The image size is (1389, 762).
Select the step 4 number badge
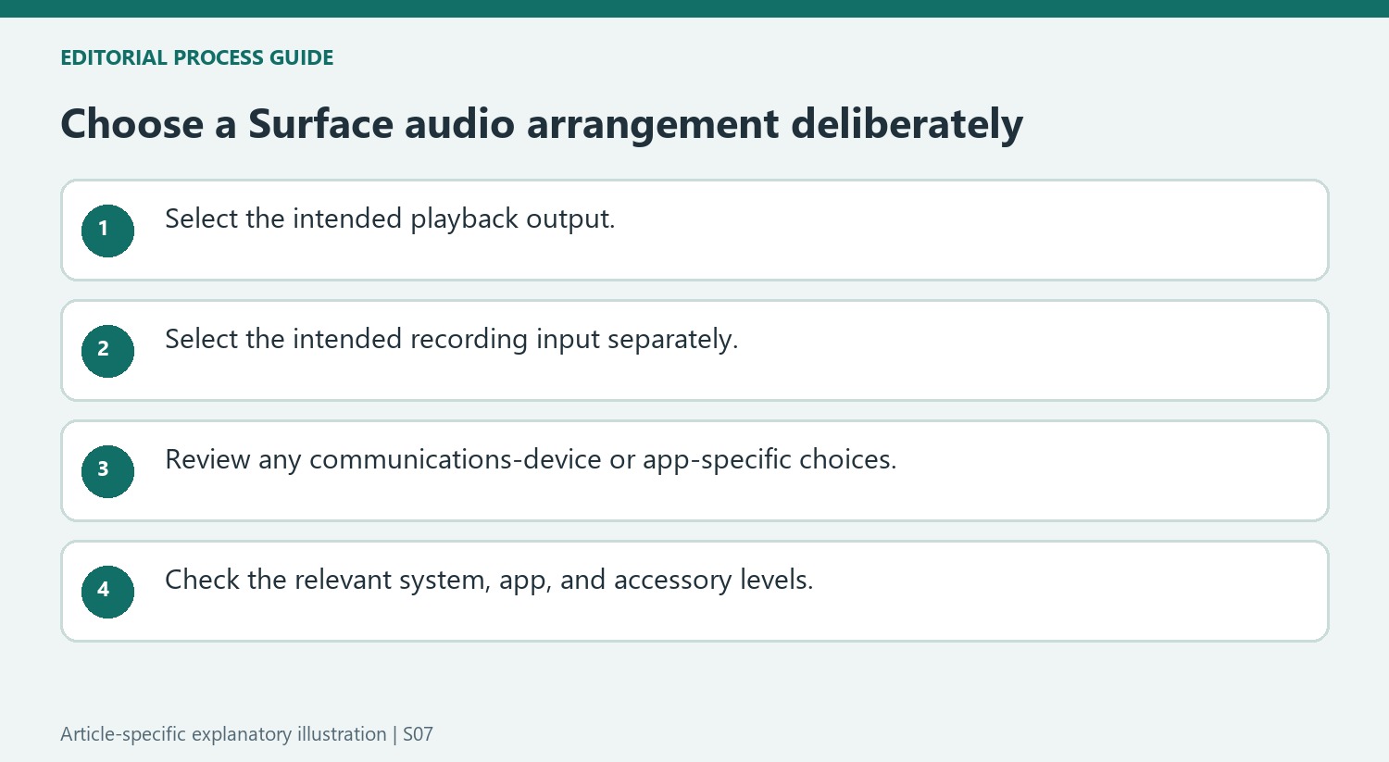point(107,592)
